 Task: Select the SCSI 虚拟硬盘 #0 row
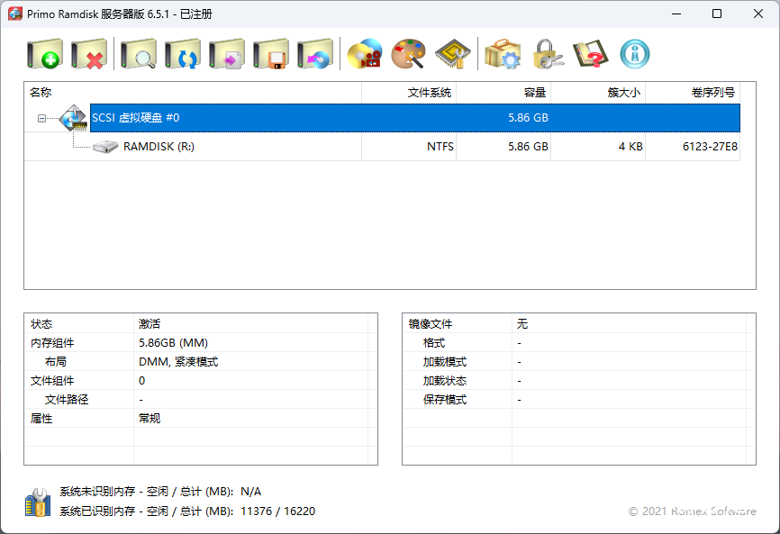click(415, 118)
